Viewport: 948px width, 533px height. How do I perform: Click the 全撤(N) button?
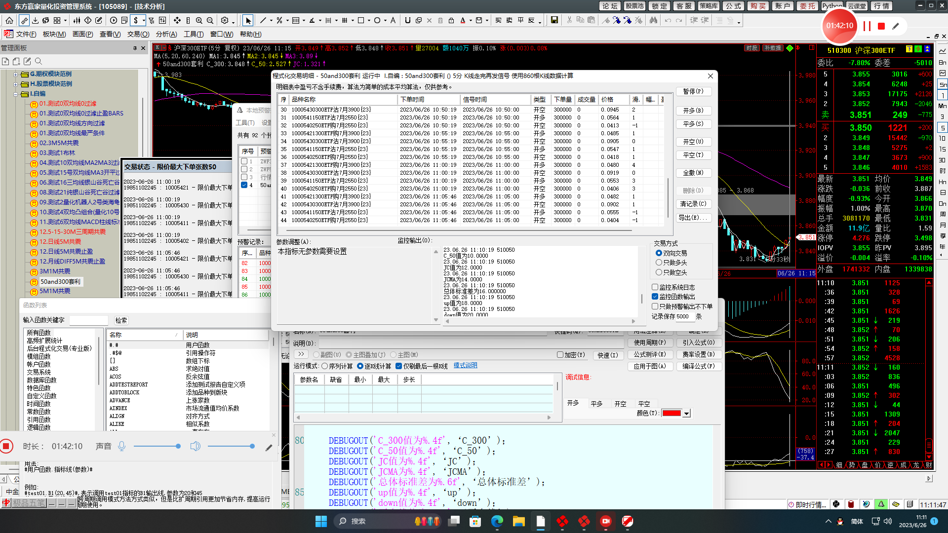tap(693, 173)
